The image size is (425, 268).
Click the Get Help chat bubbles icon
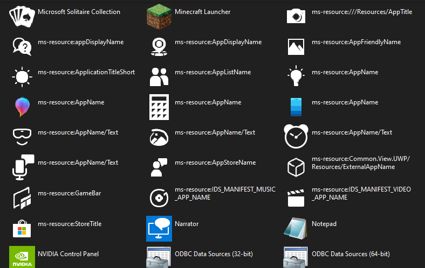[x=22, y=47]
